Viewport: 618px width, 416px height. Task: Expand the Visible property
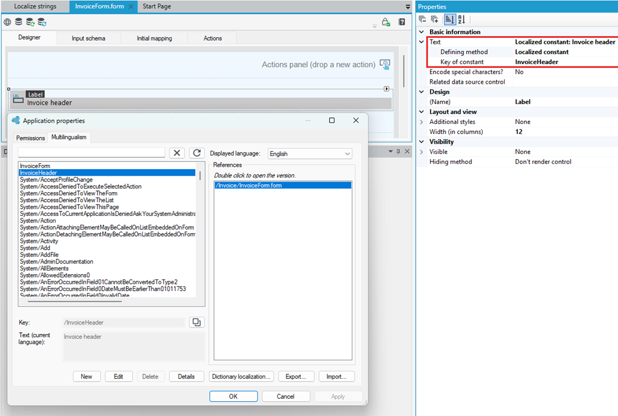pyautogui.click(x=422, y=152)
